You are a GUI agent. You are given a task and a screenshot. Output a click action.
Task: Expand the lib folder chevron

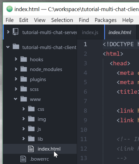click(24, 139)
